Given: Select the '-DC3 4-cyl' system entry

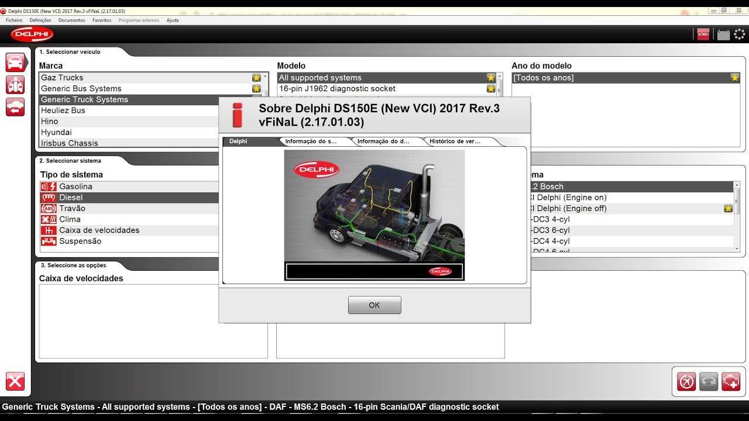Looking at the screenshot, I should point(632,219).
